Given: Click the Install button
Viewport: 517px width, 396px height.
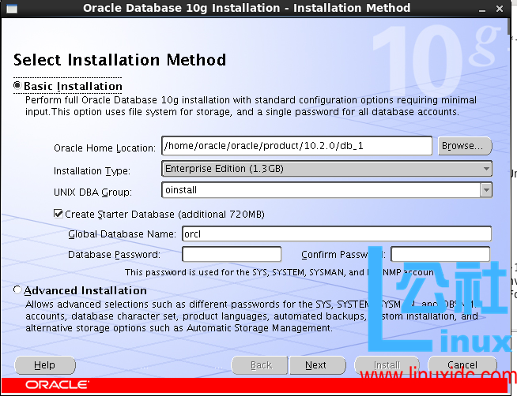Looking at the screenshot, I should click(387, 365).
